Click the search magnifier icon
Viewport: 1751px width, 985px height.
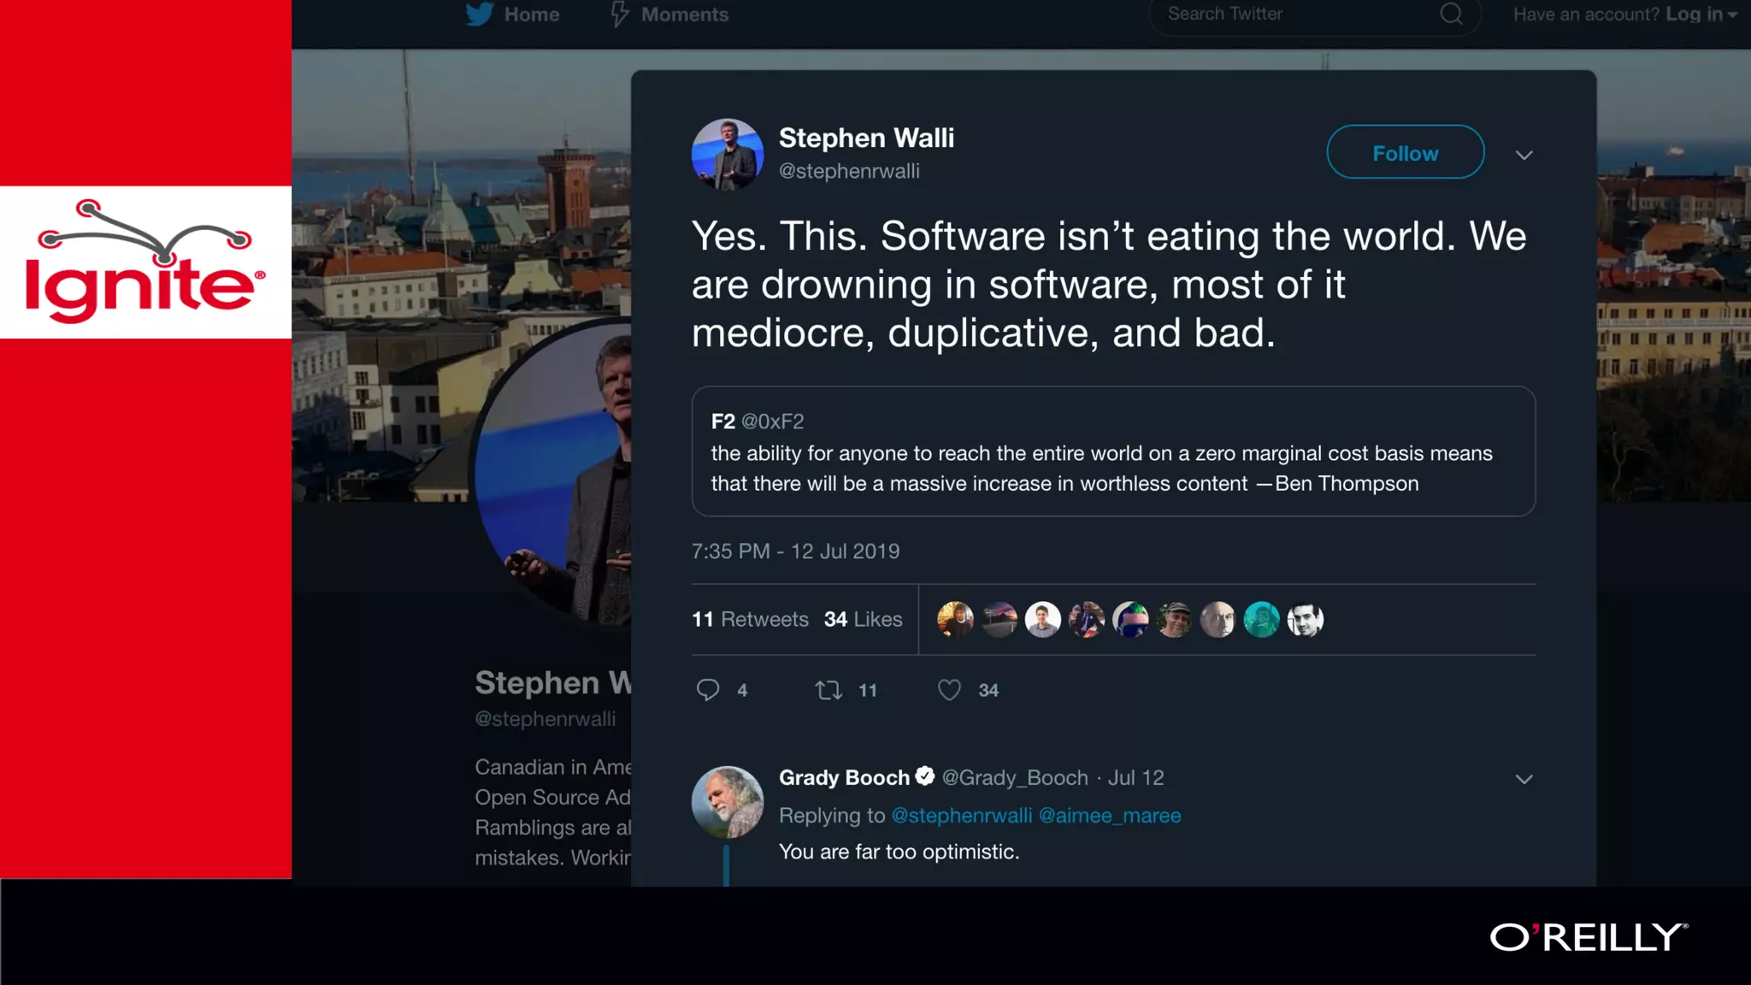tap(1451, 14)
